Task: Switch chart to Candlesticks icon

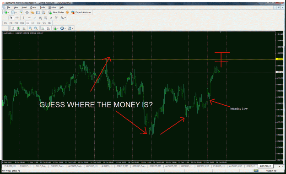Action: pyautogui.click(x=18, y=28)
